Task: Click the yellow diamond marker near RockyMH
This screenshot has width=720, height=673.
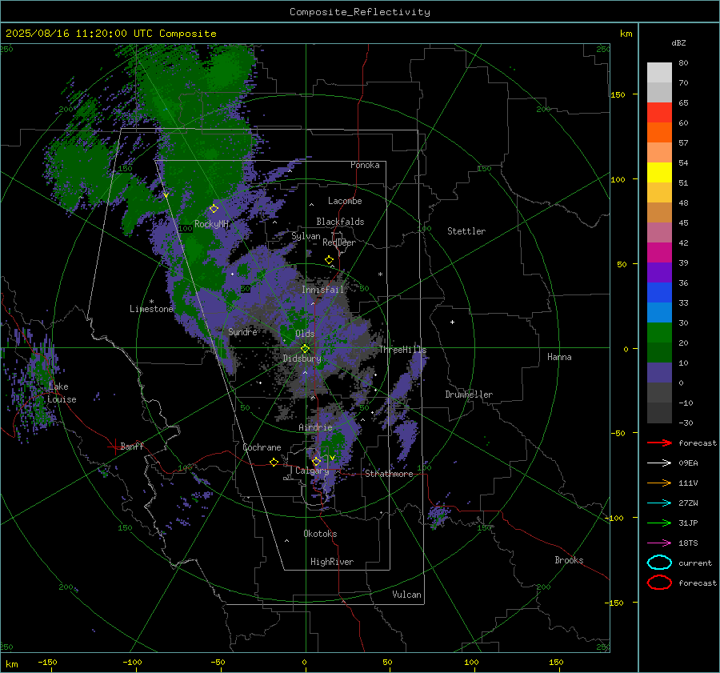Action: [x=214, y=209]
